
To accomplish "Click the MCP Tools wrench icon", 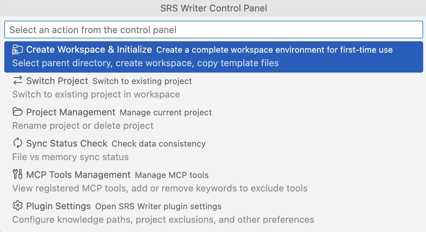I will pyautogui.click(x=18, y=174).
